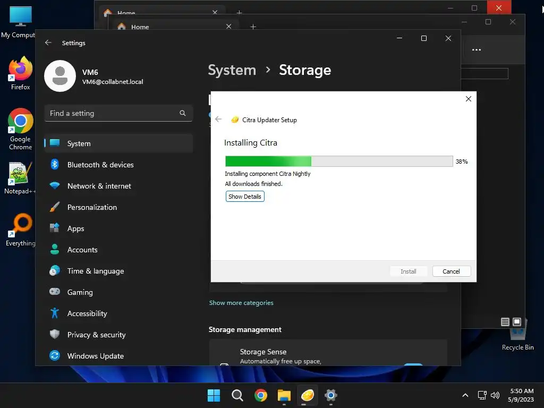Click the Time & language clock icon
Image resolution: width=544 pixels, height=408 pixels.
point(55,270)
